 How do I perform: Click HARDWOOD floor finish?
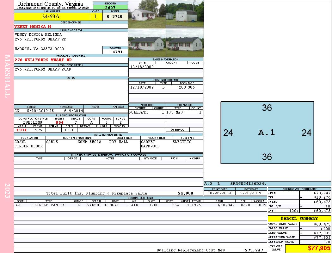(150, 146)
